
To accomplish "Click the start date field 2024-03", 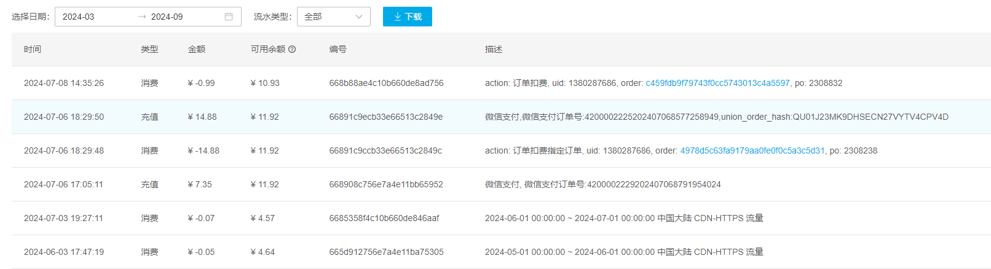I will [x=95, y=17].
